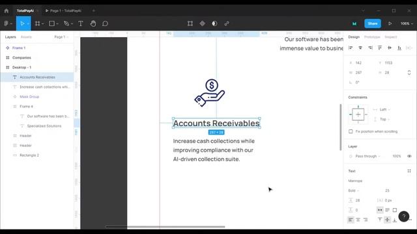Set text align left
The image size is (417, 234).
point(351,220)
